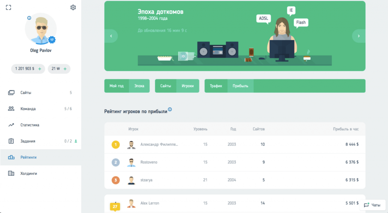Screen dimensions: 388x213
Task: Open the Чаты chat button
Action: point(372,205)
